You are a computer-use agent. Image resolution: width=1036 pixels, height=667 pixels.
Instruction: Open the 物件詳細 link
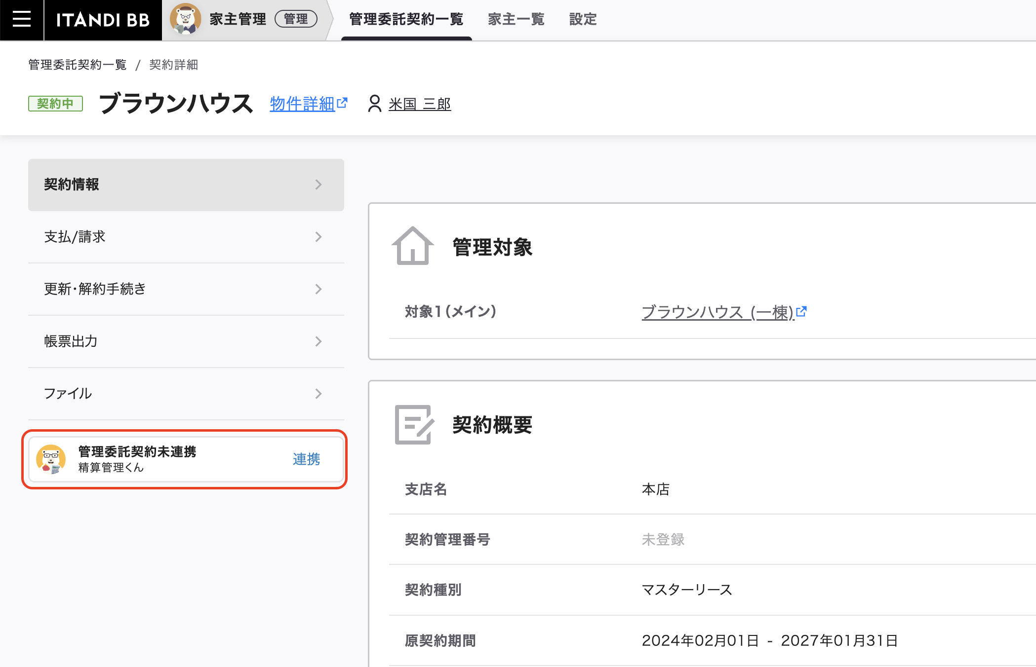pos(302,104)
